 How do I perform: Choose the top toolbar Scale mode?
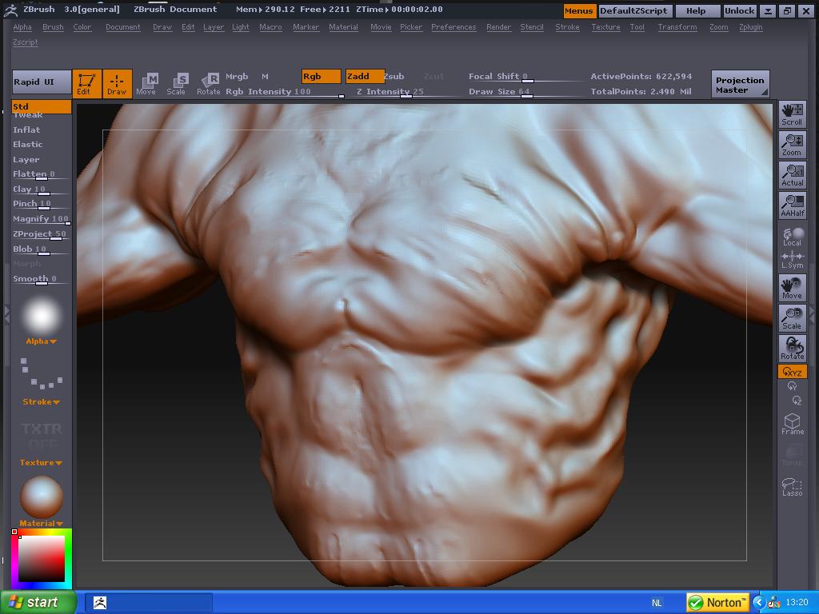point(177,83)
